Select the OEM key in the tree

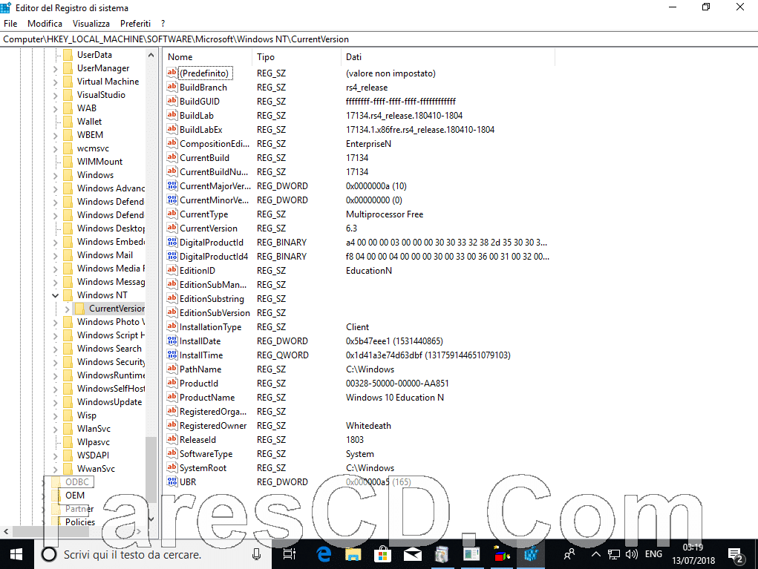coord(75,495)
